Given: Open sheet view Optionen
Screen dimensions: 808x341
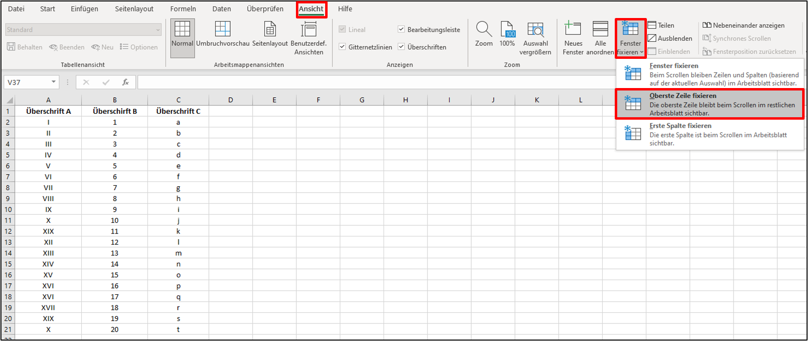Looking at the screenshot, I should (139, 47).
